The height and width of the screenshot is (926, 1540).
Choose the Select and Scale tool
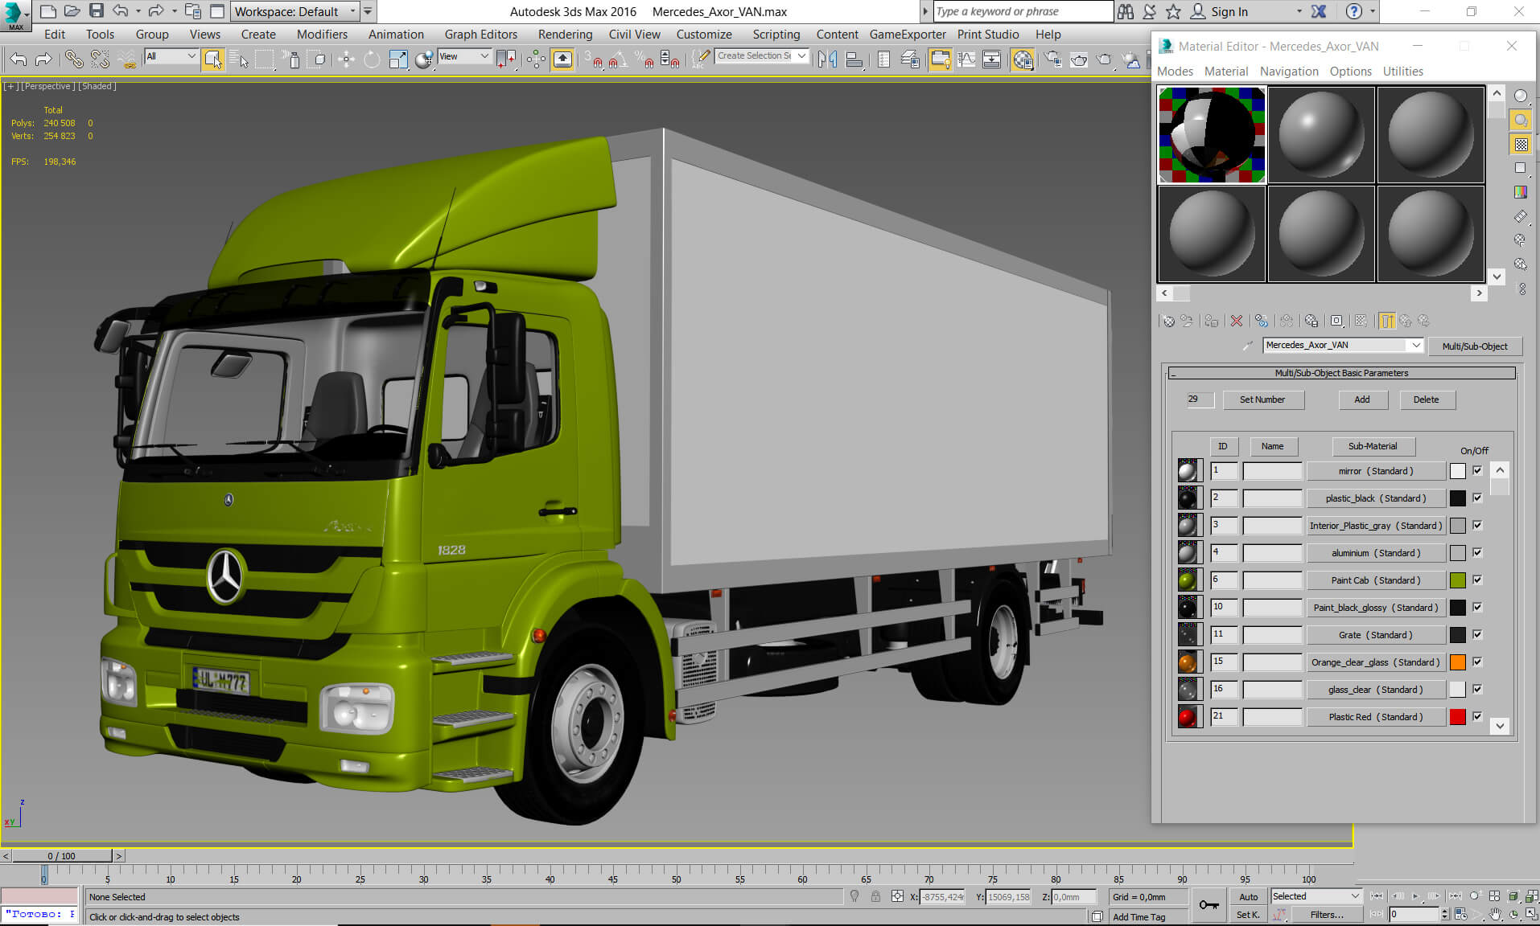tap(398, 59)
